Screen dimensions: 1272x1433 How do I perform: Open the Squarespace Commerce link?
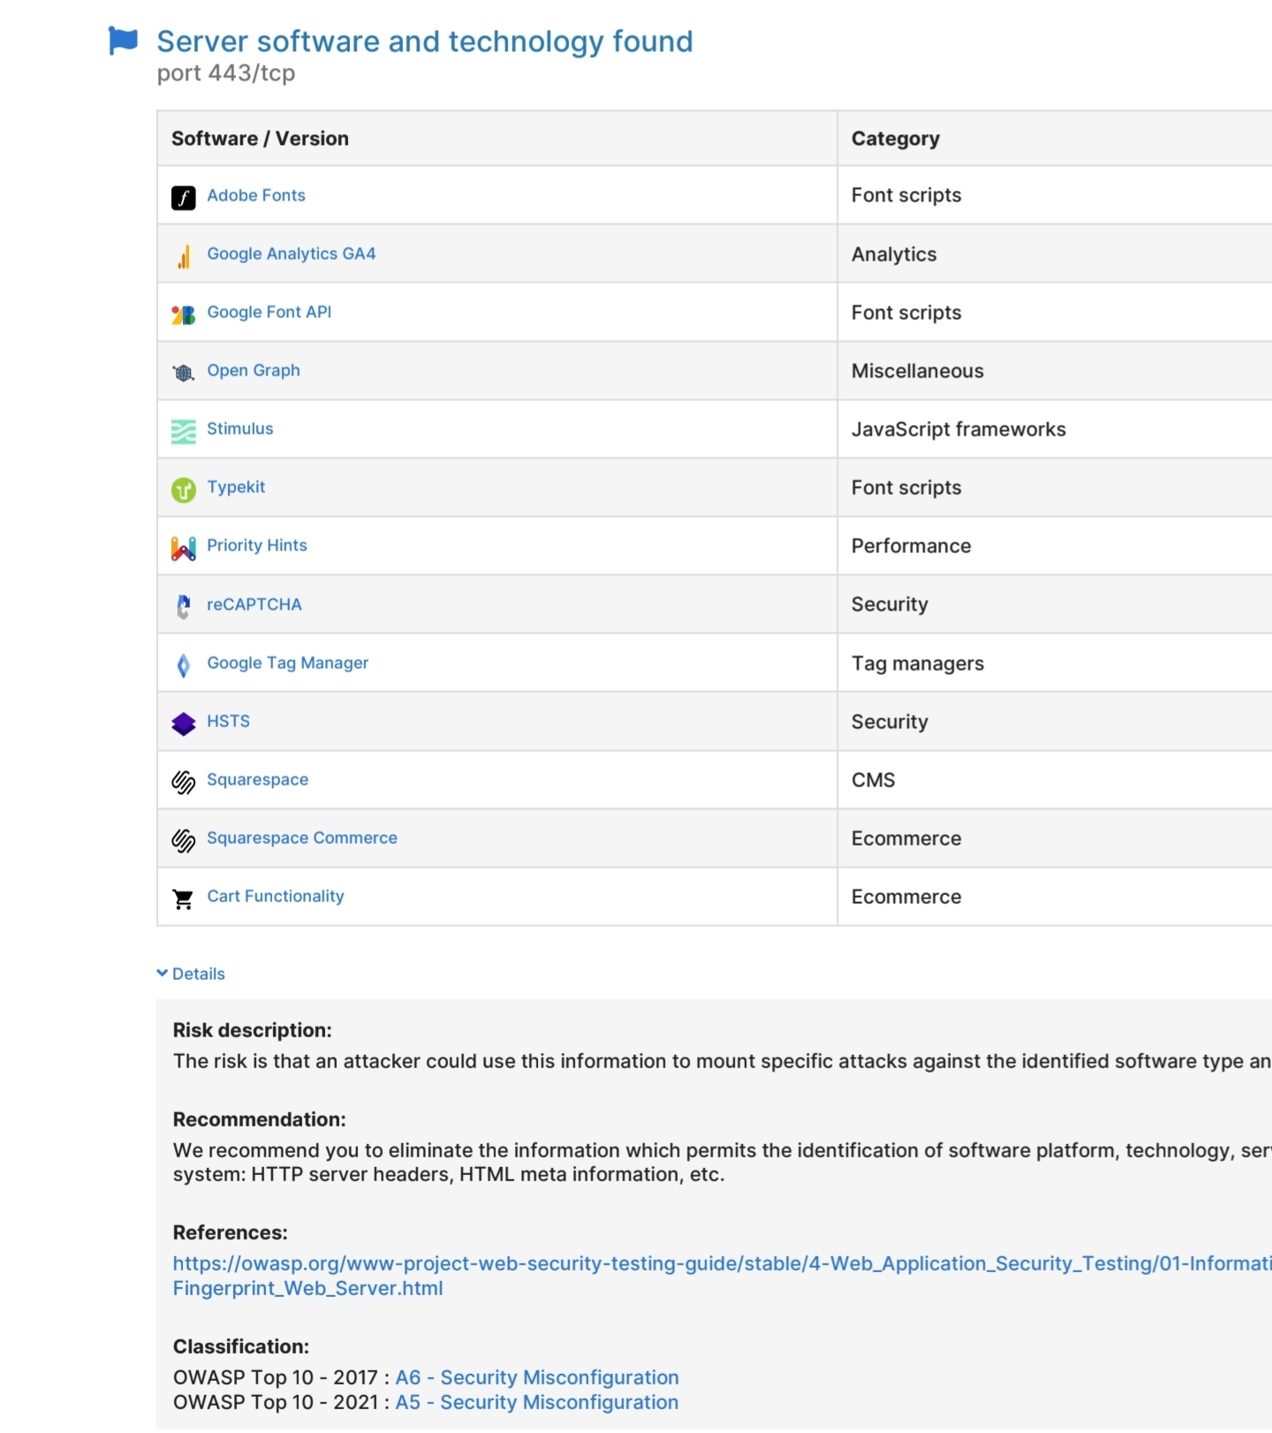[302, 838]
